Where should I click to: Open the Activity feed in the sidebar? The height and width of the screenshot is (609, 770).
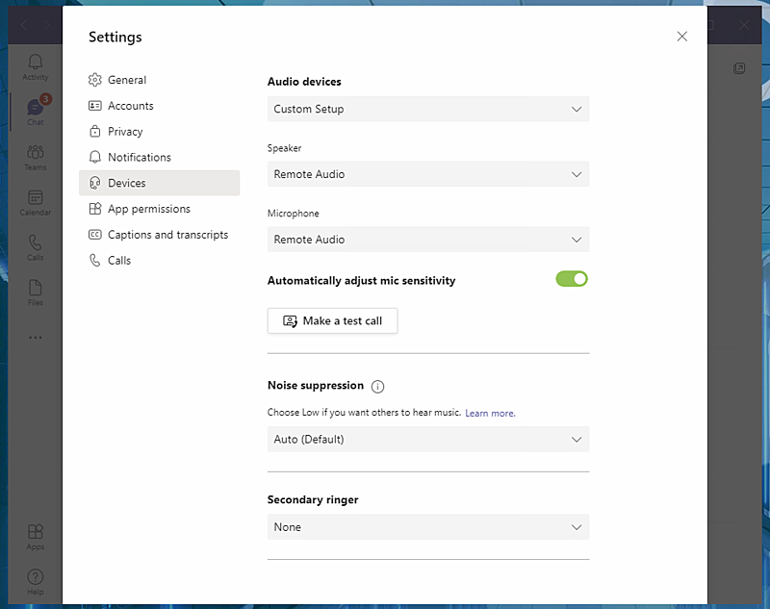tap(35, 65)
